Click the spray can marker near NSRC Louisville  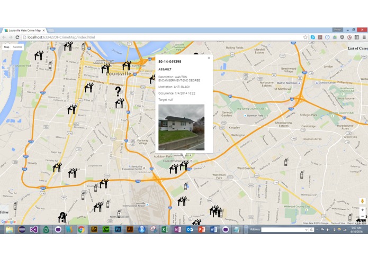[119, 214]
